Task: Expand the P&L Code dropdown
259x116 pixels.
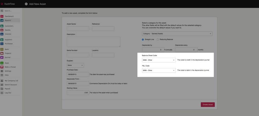Action: [x=159, y=71]
